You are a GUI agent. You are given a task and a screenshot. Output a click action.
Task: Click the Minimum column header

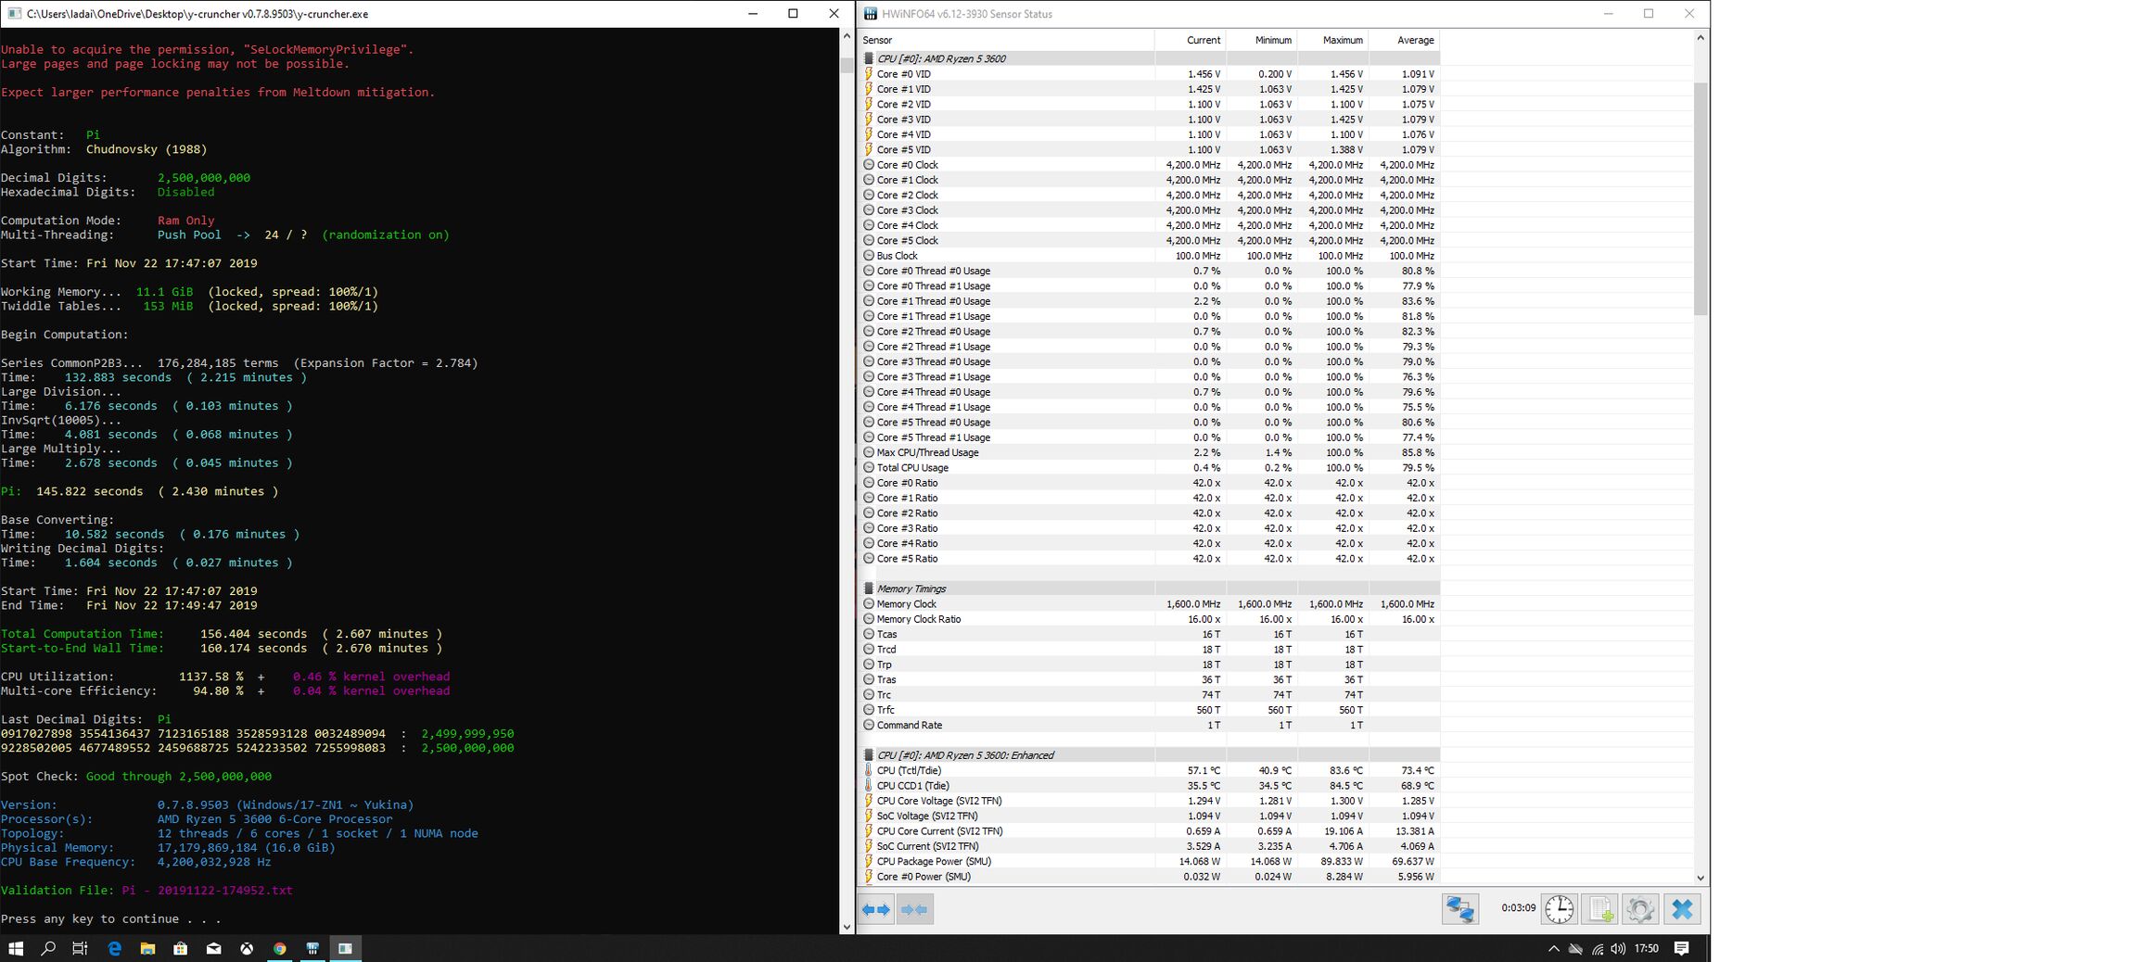[x=1262, y=40]
